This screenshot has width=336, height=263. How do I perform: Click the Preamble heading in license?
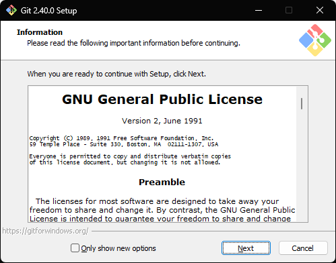click(162, 182)
